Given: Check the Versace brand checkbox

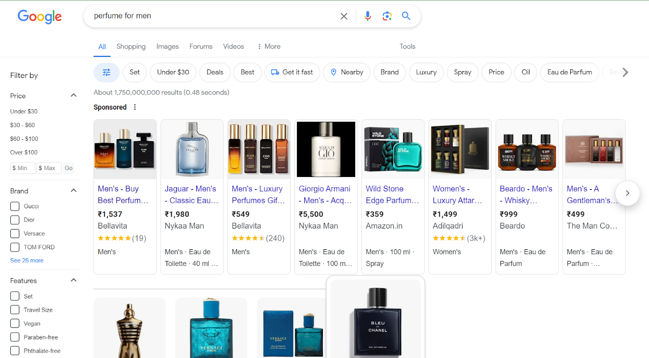Looking at the screenshot, I should coord(15,233).
